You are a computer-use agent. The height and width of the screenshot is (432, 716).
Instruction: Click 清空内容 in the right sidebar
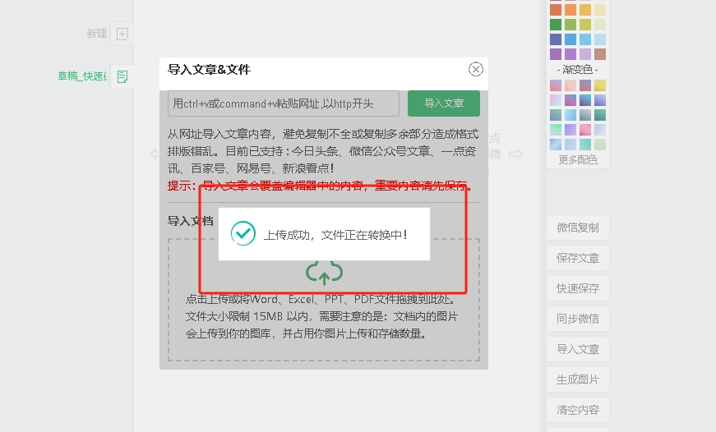coord(577,410)
